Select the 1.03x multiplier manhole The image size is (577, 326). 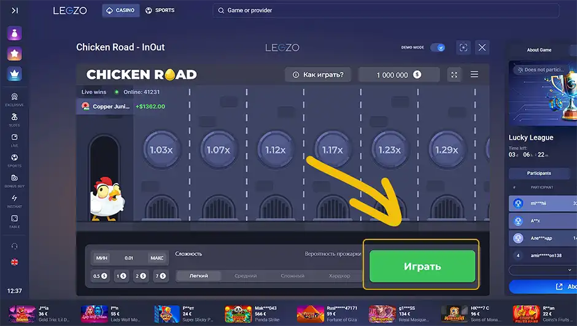coord(161,150)
